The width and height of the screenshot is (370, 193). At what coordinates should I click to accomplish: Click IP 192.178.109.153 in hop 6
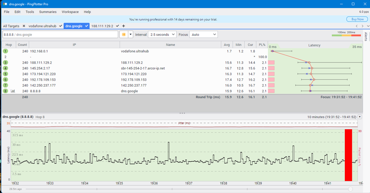click(43, 79)
